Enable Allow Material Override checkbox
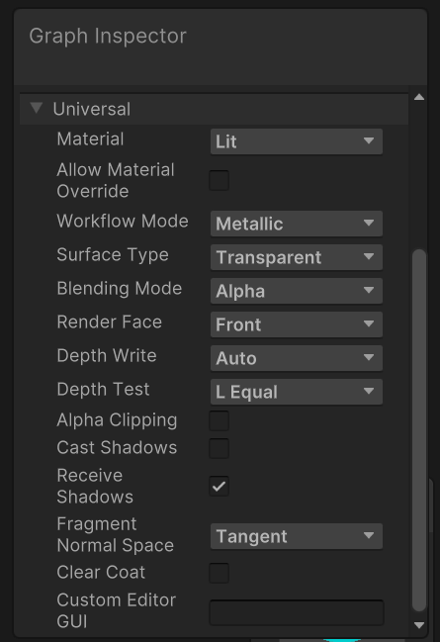Viewport: 440px width, 642px height. 219,180
